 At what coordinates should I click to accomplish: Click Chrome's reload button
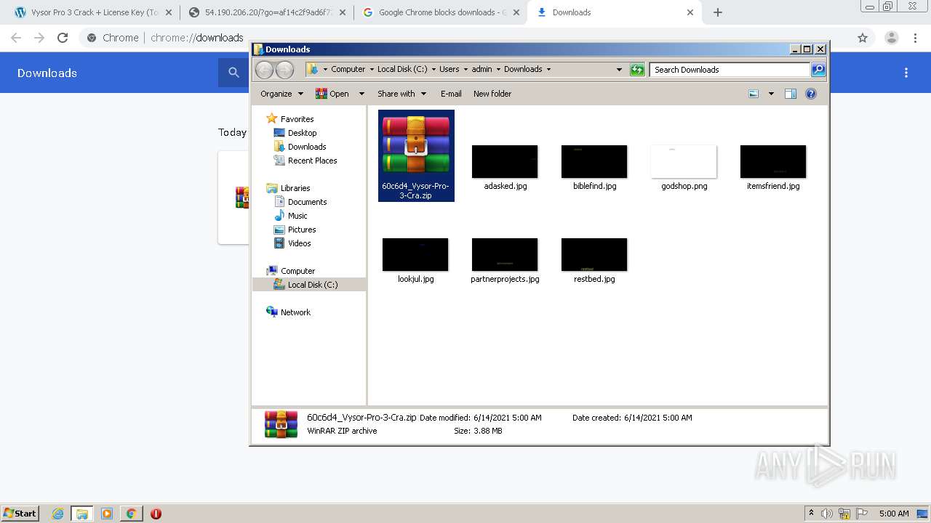[x=63, y=38]
